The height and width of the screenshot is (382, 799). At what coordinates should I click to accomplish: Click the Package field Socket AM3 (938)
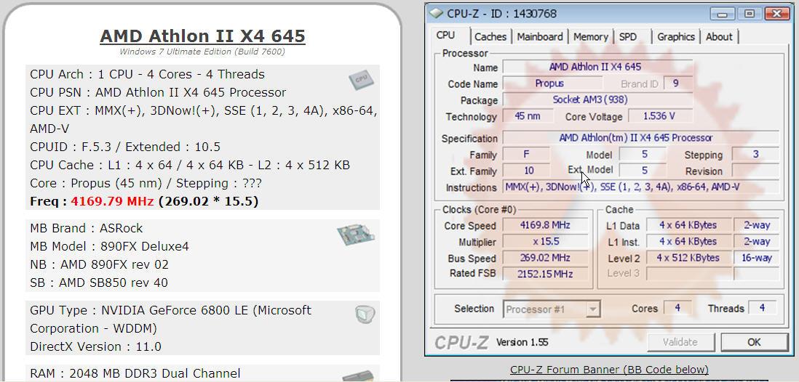(x=597, y=99)
